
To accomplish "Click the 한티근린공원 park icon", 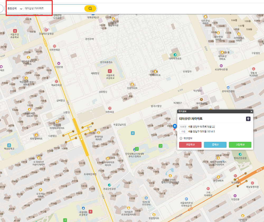I will point(240,155).
